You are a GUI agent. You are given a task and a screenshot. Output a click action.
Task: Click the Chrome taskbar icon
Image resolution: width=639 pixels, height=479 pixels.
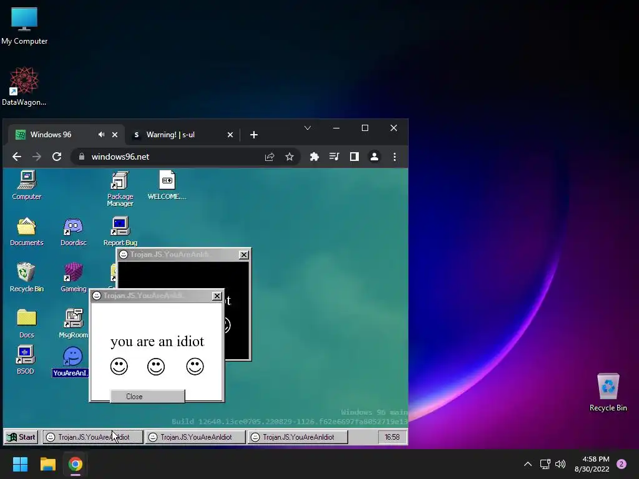tap(76, 464)
